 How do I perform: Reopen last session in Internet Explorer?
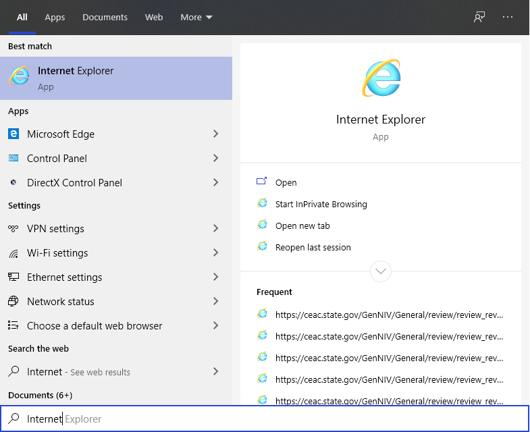pyautogui.click(x=313, y=247)
